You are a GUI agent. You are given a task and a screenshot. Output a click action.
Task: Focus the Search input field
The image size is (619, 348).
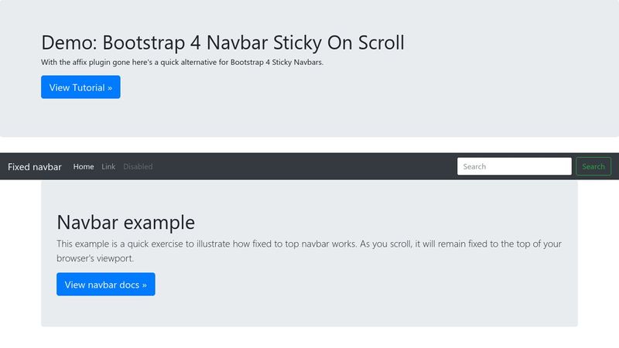tap(514, 166)
